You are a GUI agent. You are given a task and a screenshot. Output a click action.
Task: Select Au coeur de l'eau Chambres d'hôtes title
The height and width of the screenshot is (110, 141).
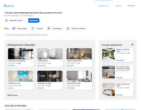(x=123, y=67)
